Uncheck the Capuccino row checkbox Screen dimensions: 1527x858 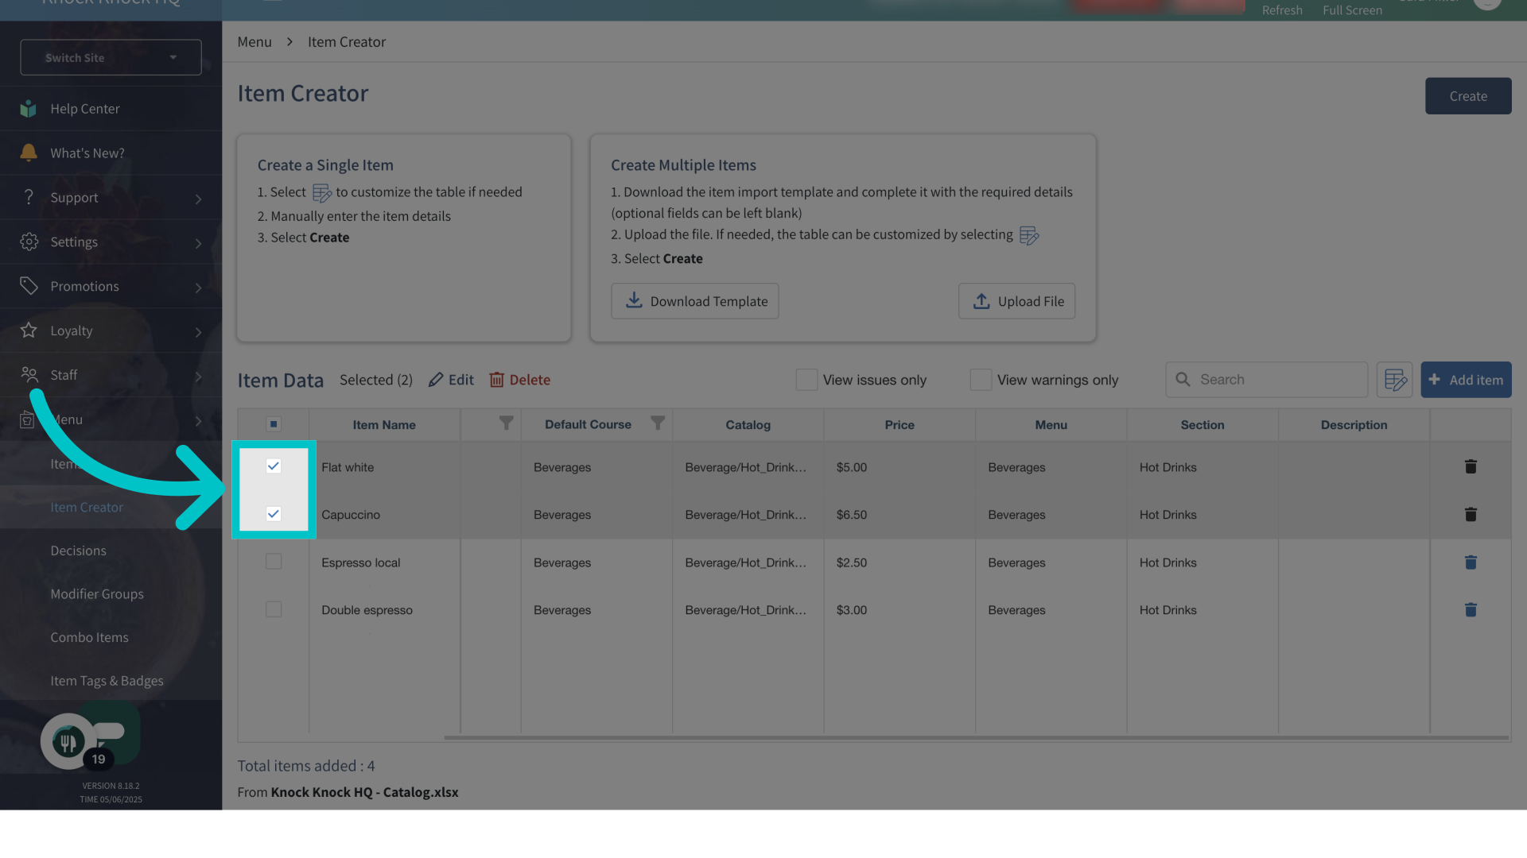[x=274, y=514]
